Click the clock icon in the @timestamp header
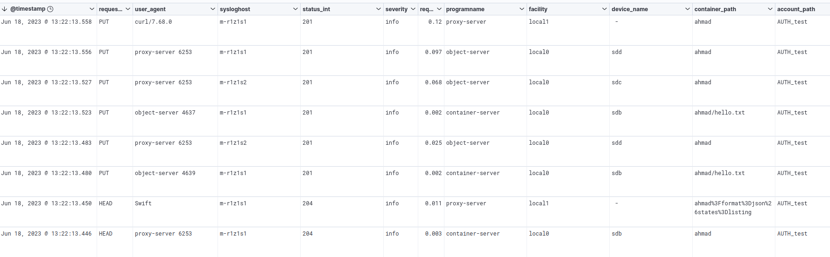This screenshot has width=830, height=257. pyautogui.click(x=50, y=9)
